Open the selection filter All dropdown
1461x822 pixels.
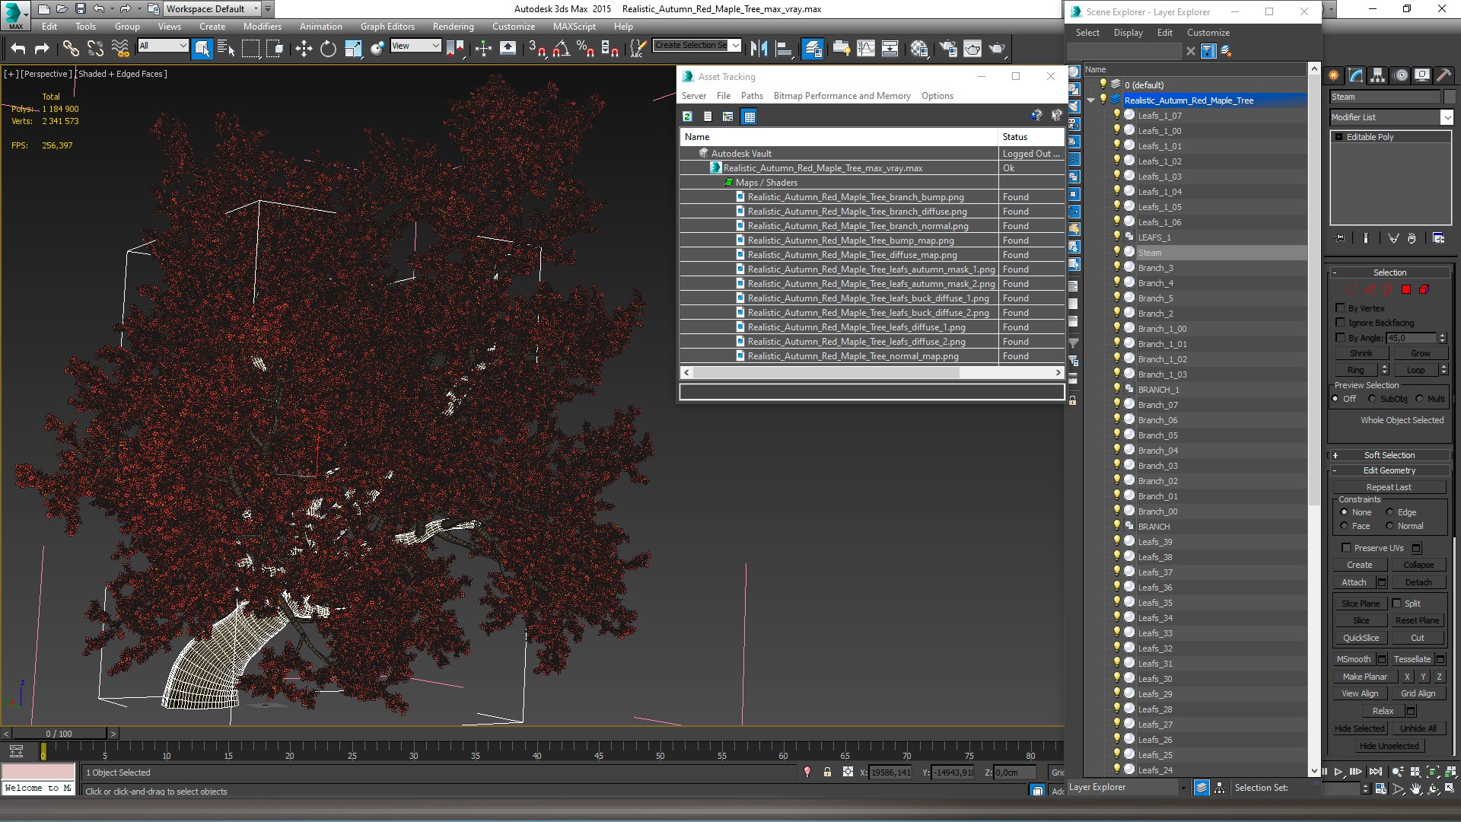click(x=163, y=46)
